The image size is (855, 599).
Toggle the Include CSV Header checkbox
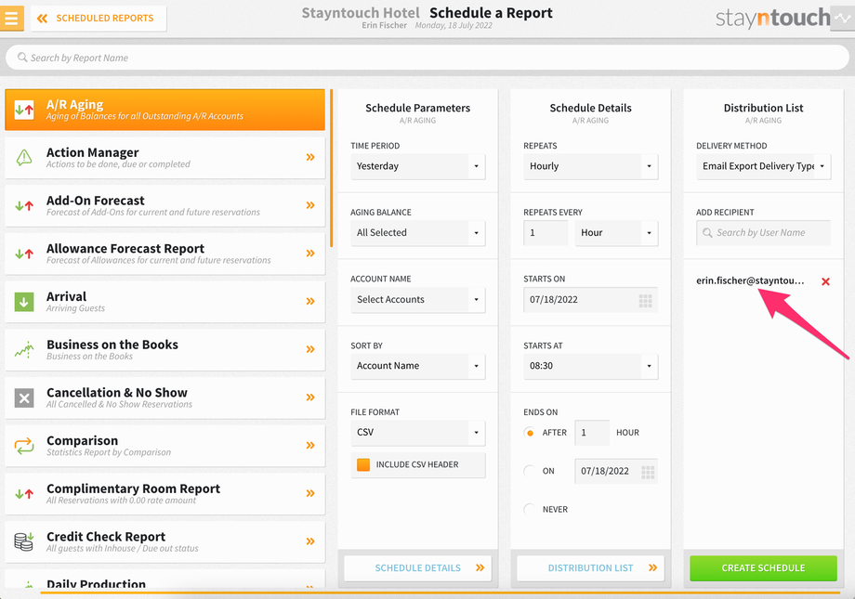[x=363, y=464]
